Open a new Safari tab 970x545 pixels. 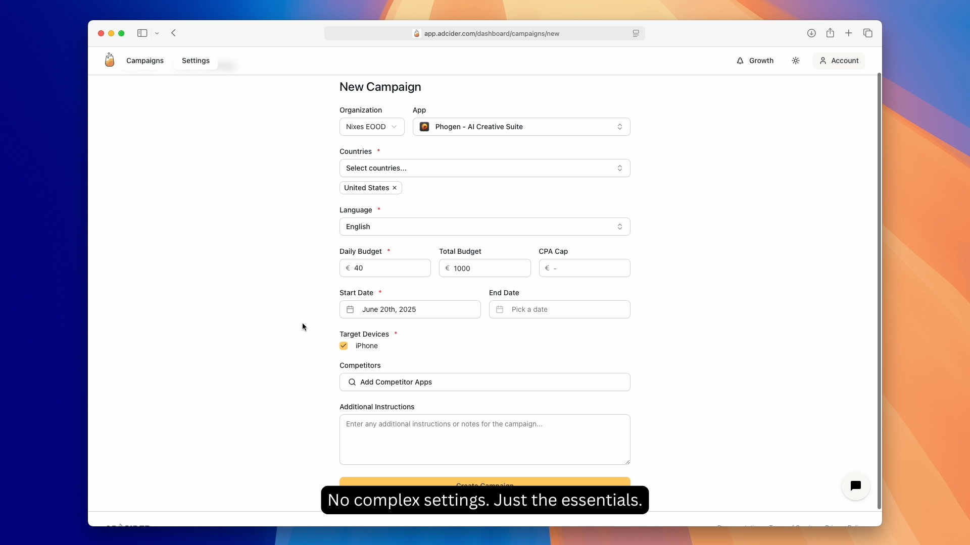point(849,33)
